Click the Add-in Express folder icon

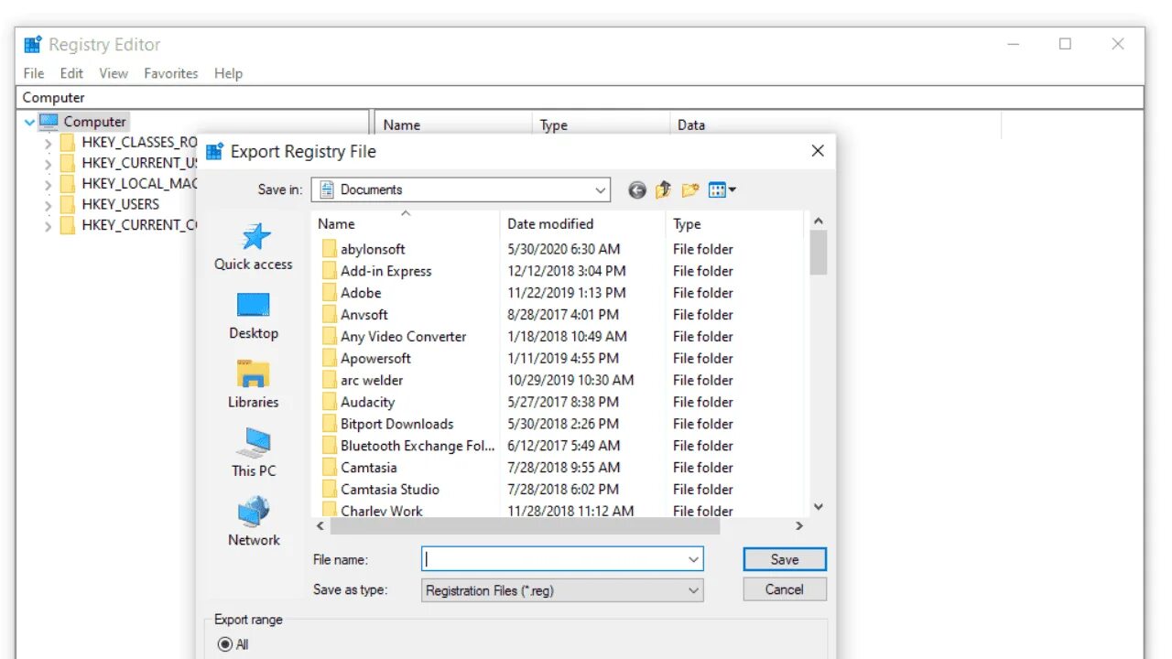[x=330, y=271]
